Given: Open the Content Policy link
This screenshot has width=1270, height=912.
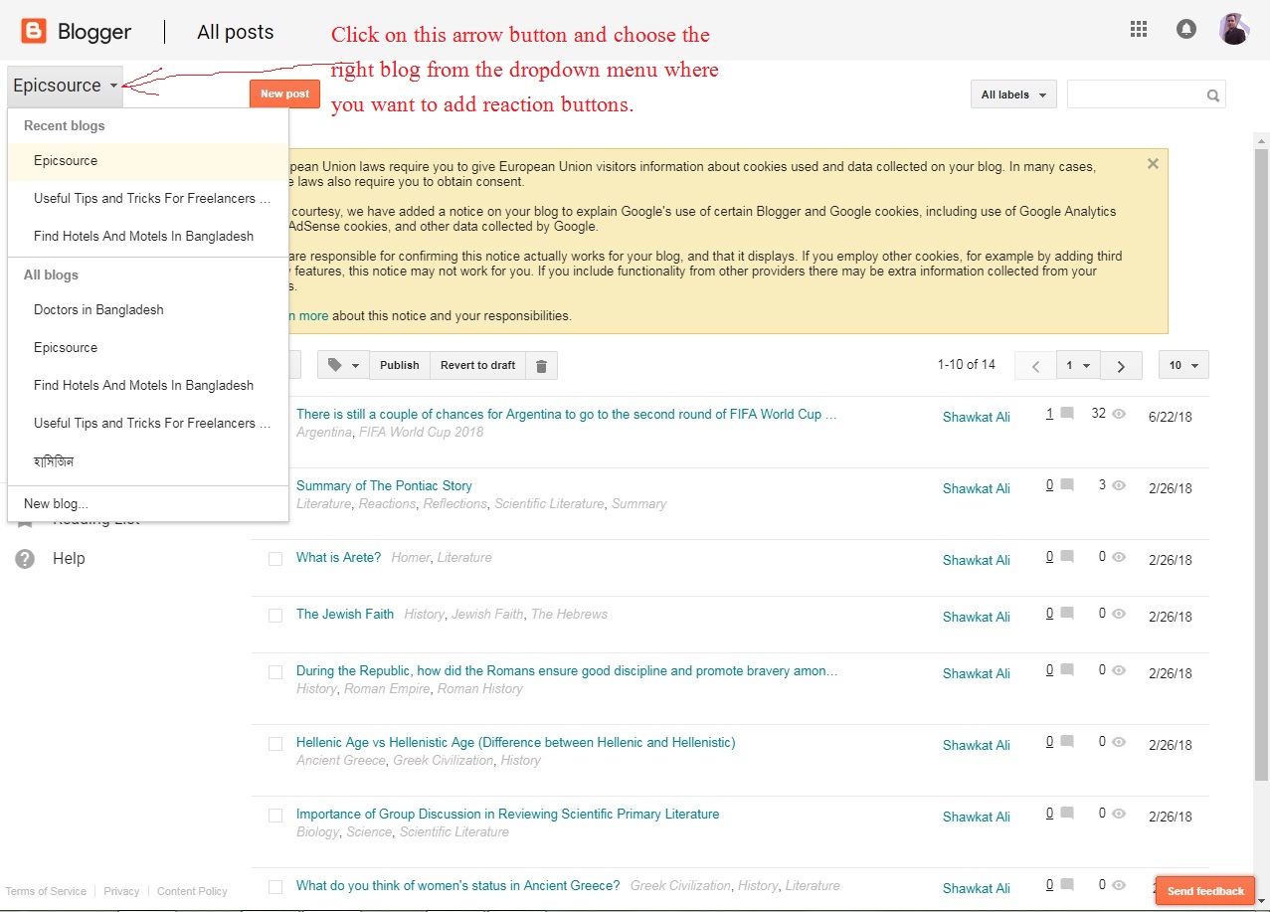Looking at the screenshot, I should click(x=192, y=891).
